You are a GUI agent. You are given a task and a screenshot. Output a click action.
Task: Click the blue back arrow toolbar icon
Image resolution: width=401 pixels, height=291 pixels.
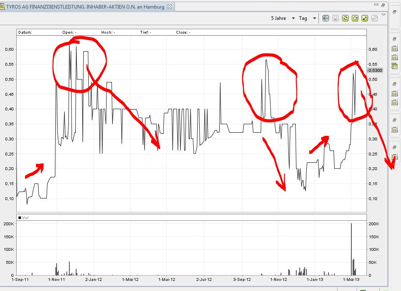[x=325, y=18]
